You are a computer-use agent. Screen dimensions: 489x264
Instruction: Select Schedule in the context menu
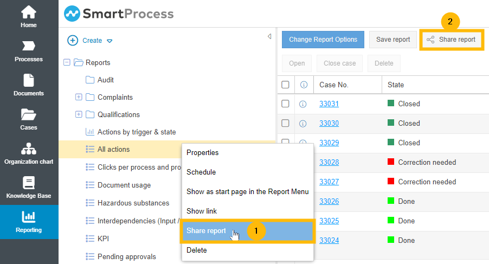201,172
